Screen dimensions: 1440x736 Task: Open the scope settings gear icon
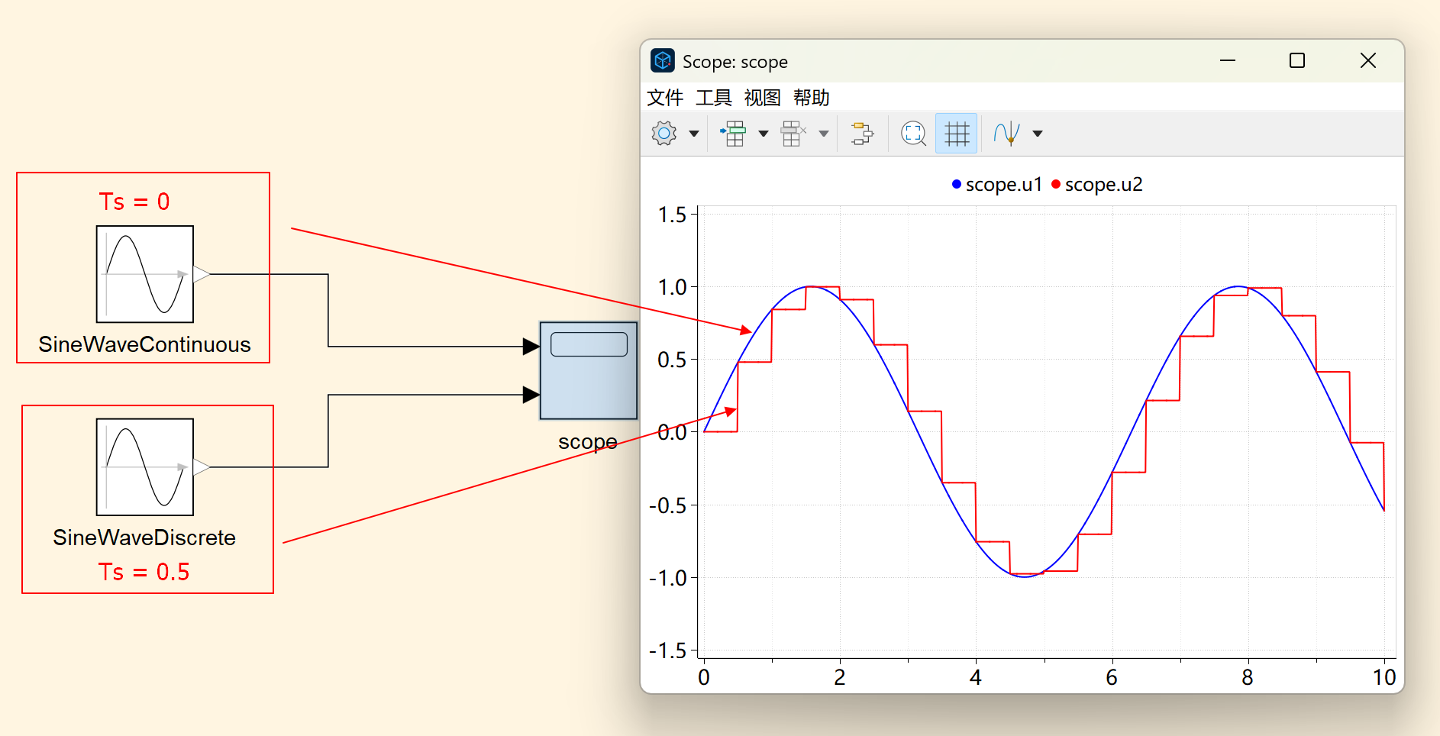(x=663, y=134)
